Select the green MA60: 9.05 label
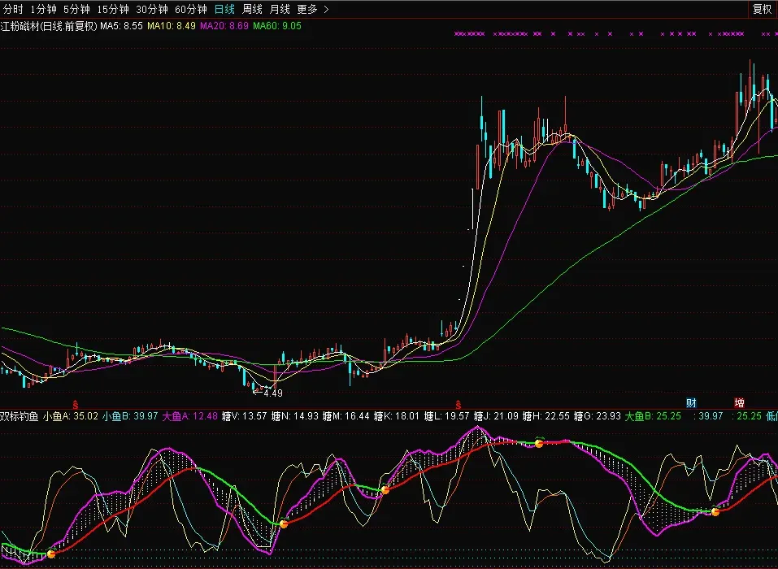 pyautogui.click(x=277, y=26)
